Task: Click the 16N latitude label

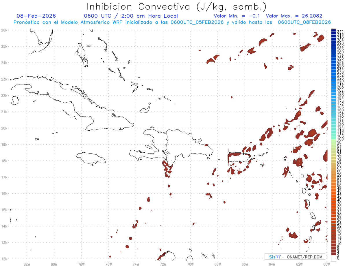Action: [x=4, y=193]
